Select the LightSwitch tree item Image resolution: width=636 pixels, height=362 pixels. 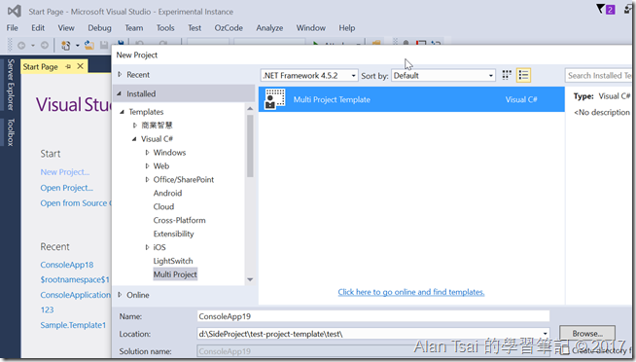pos(173,261)
